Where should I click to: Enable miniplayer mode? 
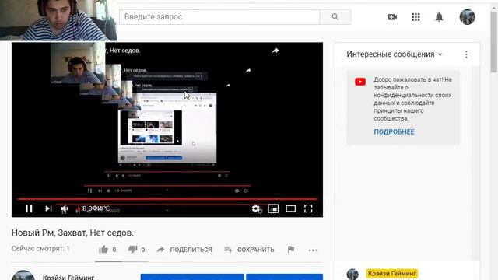tap(273, 208)
